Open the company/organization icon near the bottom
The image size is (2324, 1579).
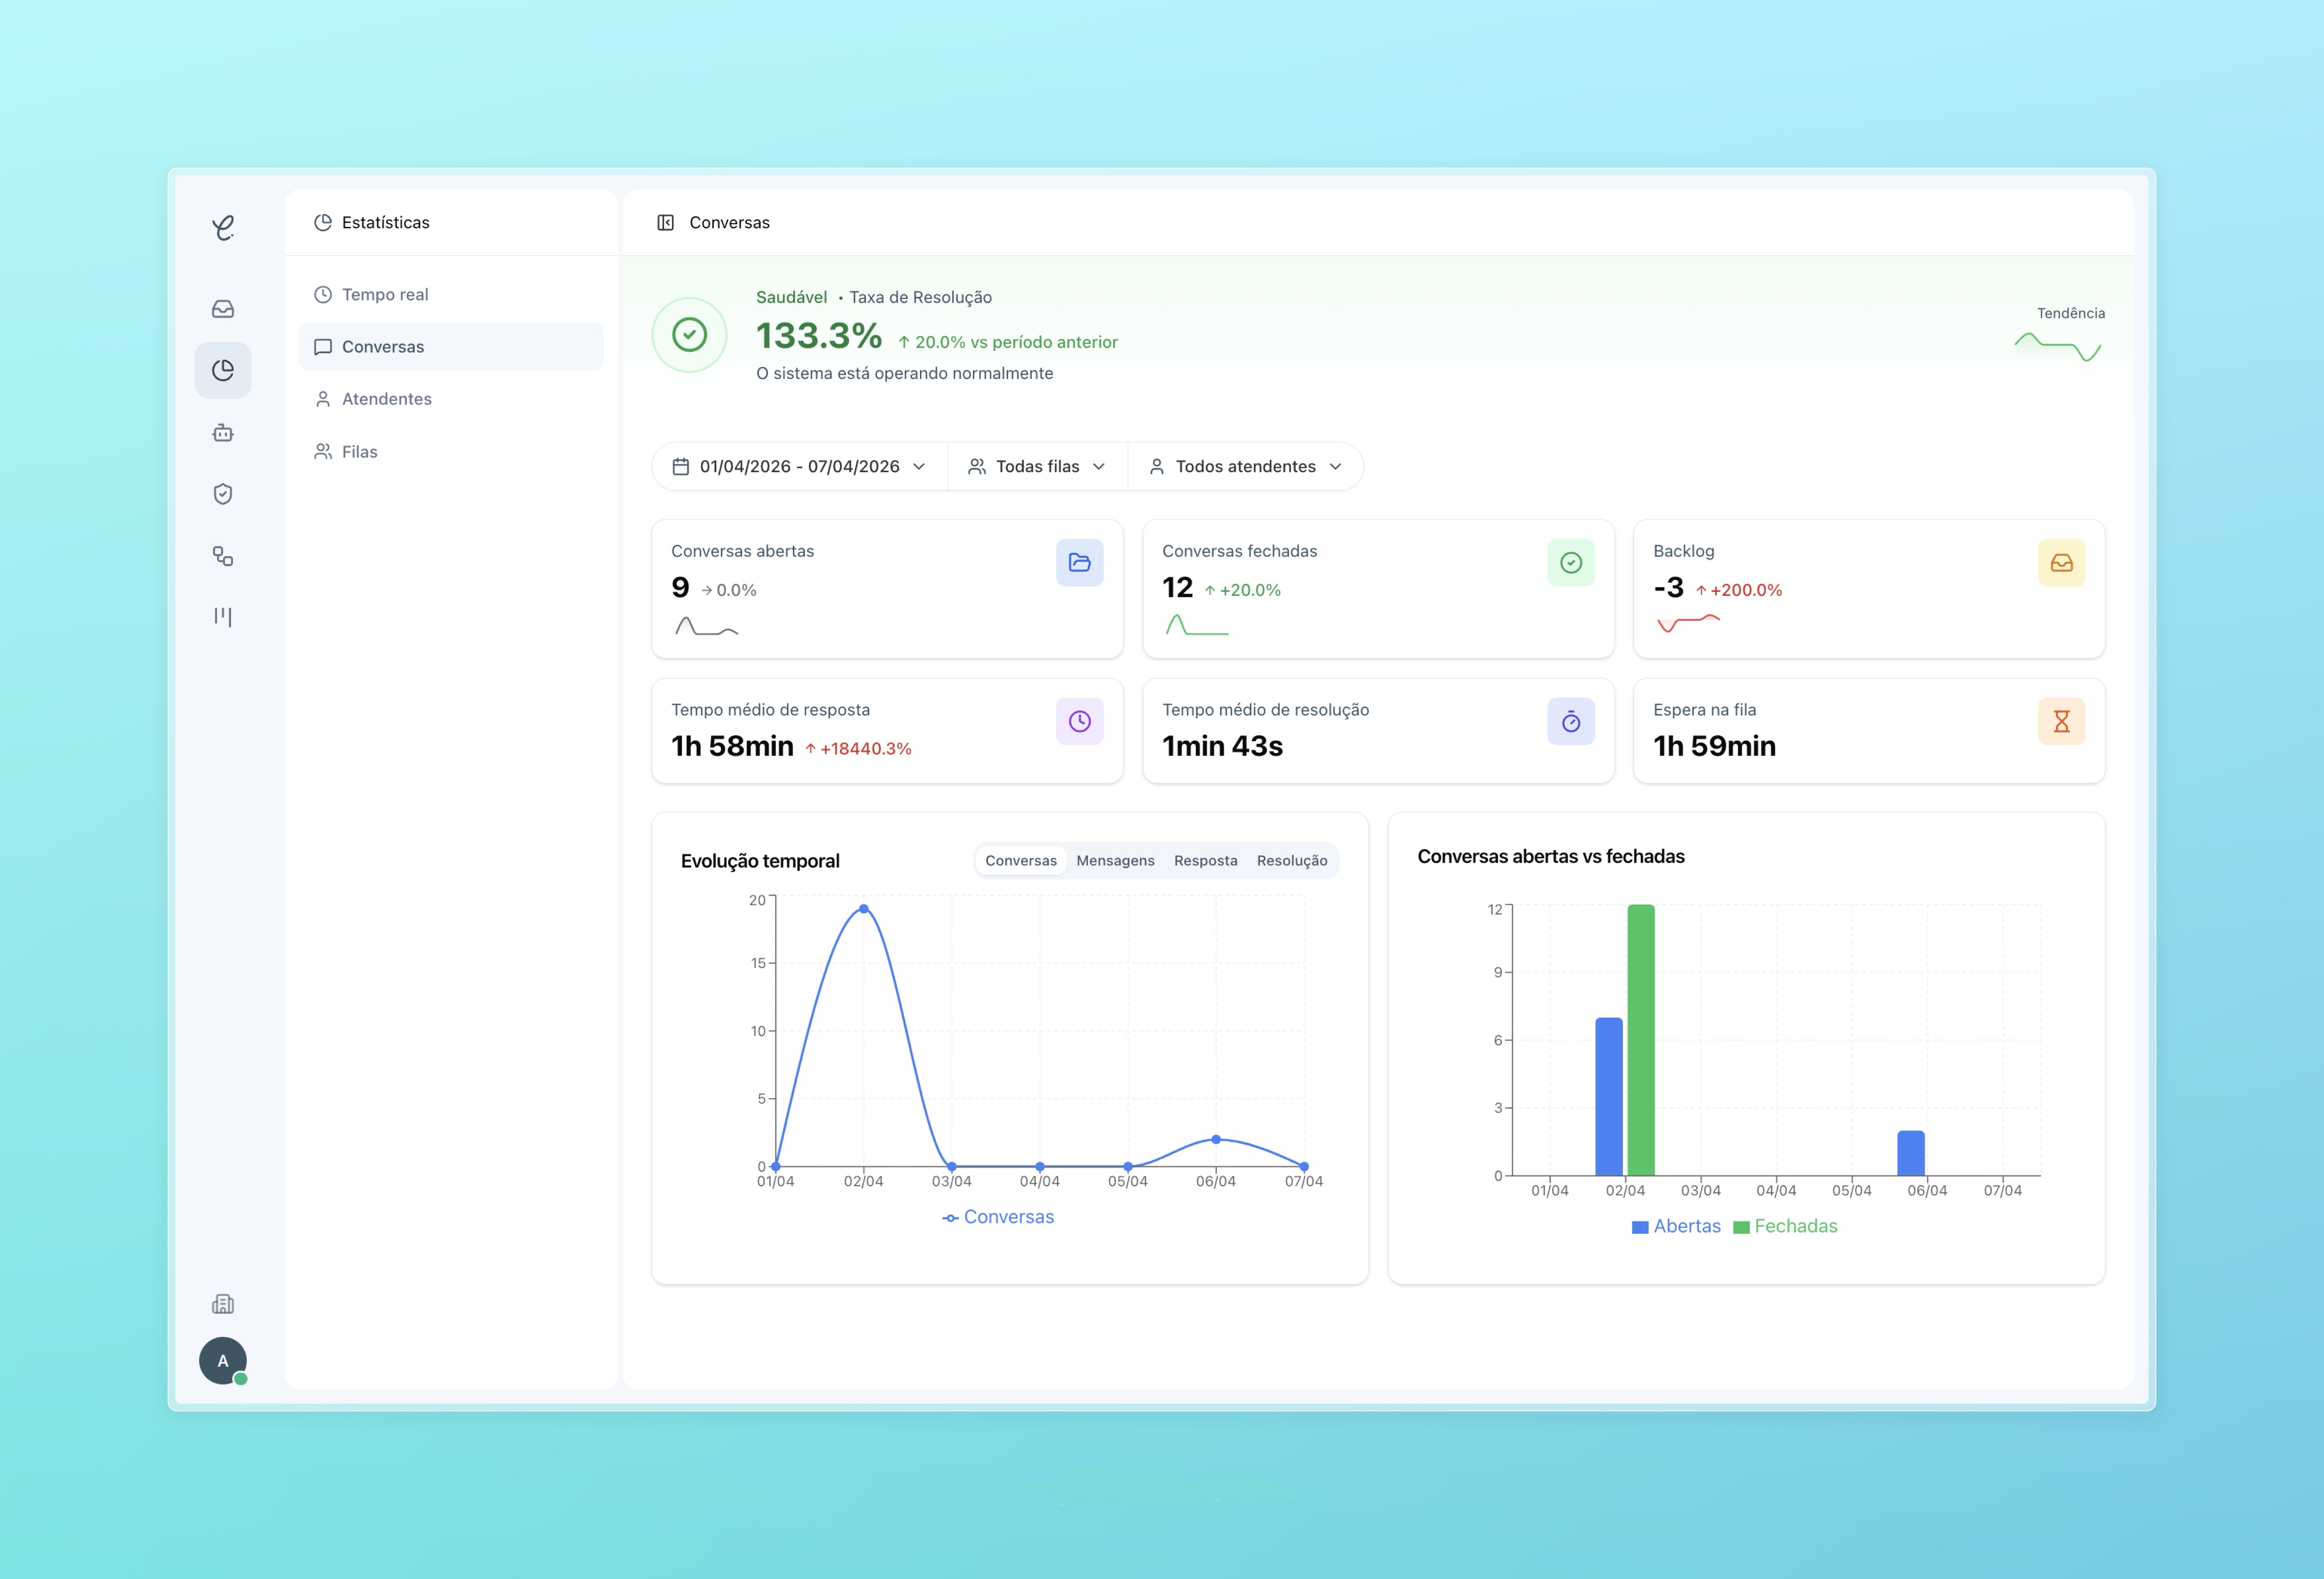tap(223, 1303)
